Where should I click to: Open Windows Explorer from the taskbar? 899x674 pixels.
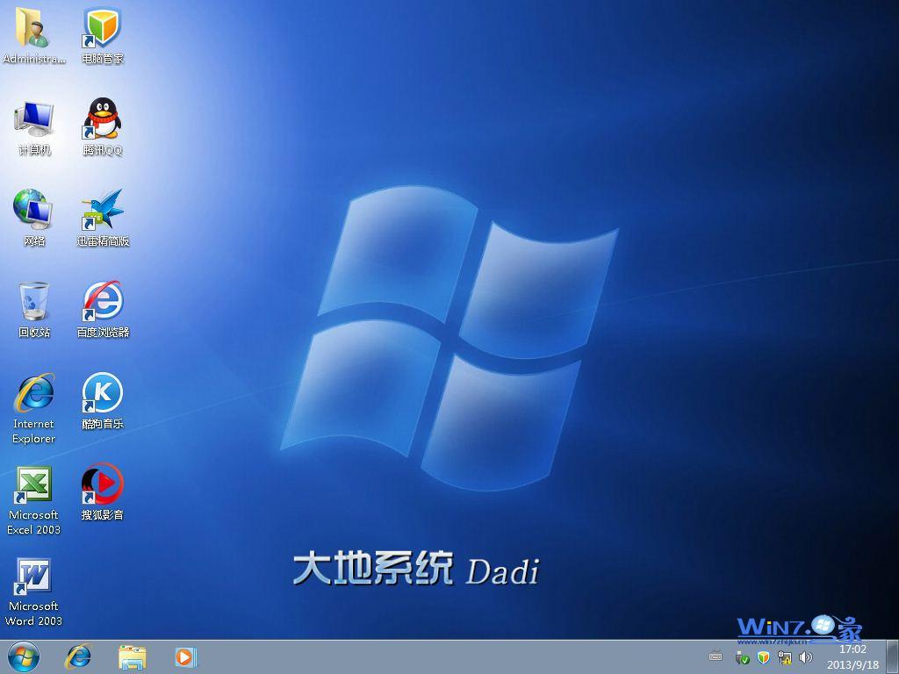(x=132, y=659)
